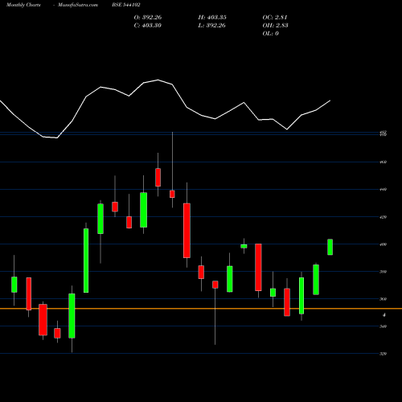Select the high value "H: 403.35"
Screen dimensions: 402x402
212,18
